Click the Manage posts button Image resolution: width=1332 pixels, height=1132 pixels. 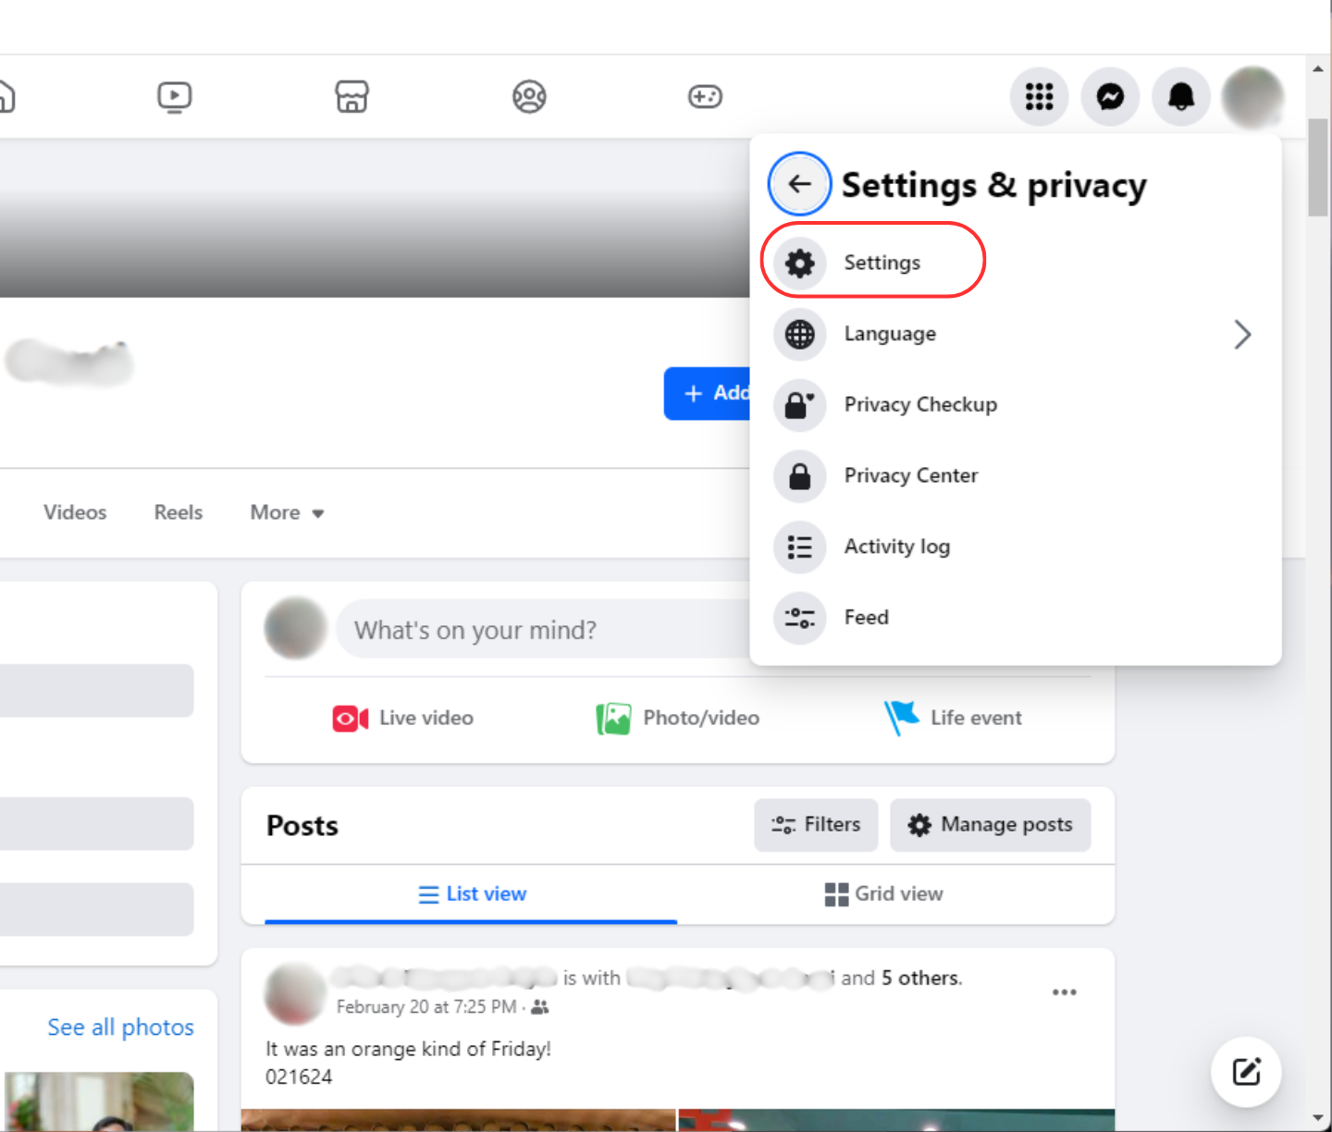pyautogui.click(x=991, y=825)
